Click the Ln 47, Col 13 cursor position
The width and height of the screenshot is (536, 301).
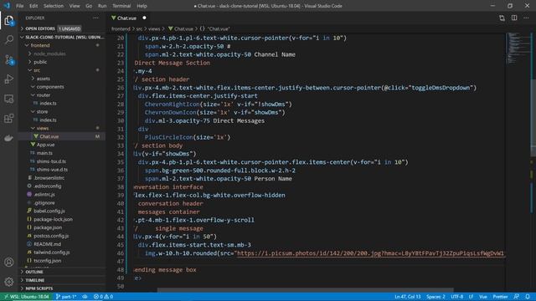tap(408, 297)
